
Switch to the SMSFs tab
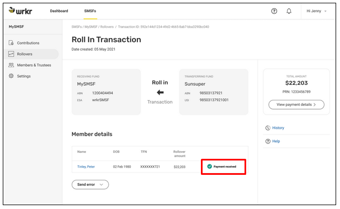(x=90, y=11)
